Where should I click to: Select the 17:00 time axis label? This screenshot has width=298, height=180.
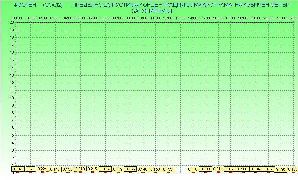pyautogui.click(x=230, y=18)
